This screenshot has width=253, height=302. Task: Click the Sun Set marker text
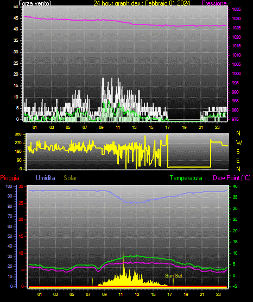coord(174,276)
